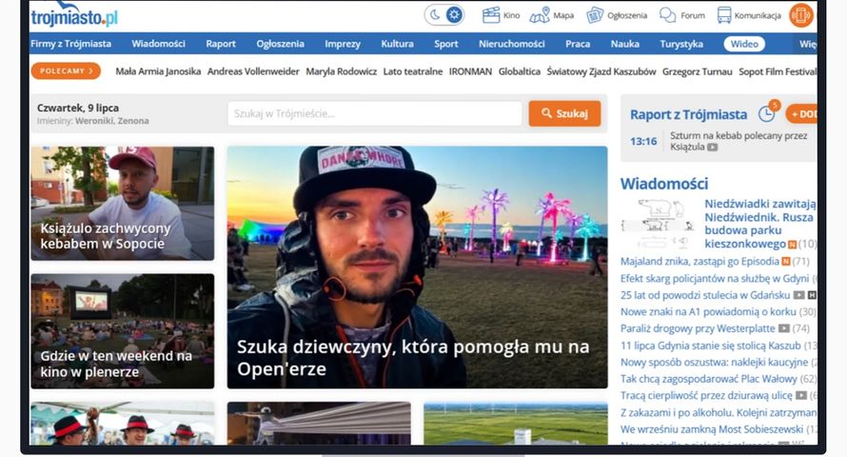The width and height of the screenshot is (847, 457).
Task: Open Nieruchomości in navigation bar
Action: pyautogui.click(x=512, y=44)
